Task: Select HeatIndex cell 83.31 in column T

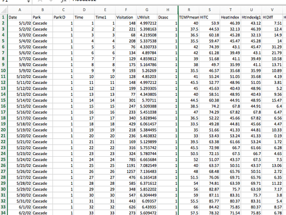Action: coord(231,195)
